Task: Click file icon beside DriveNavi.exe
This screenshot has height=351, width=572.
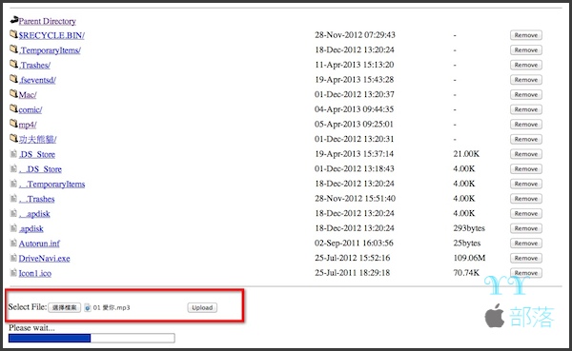Action: 13,258
